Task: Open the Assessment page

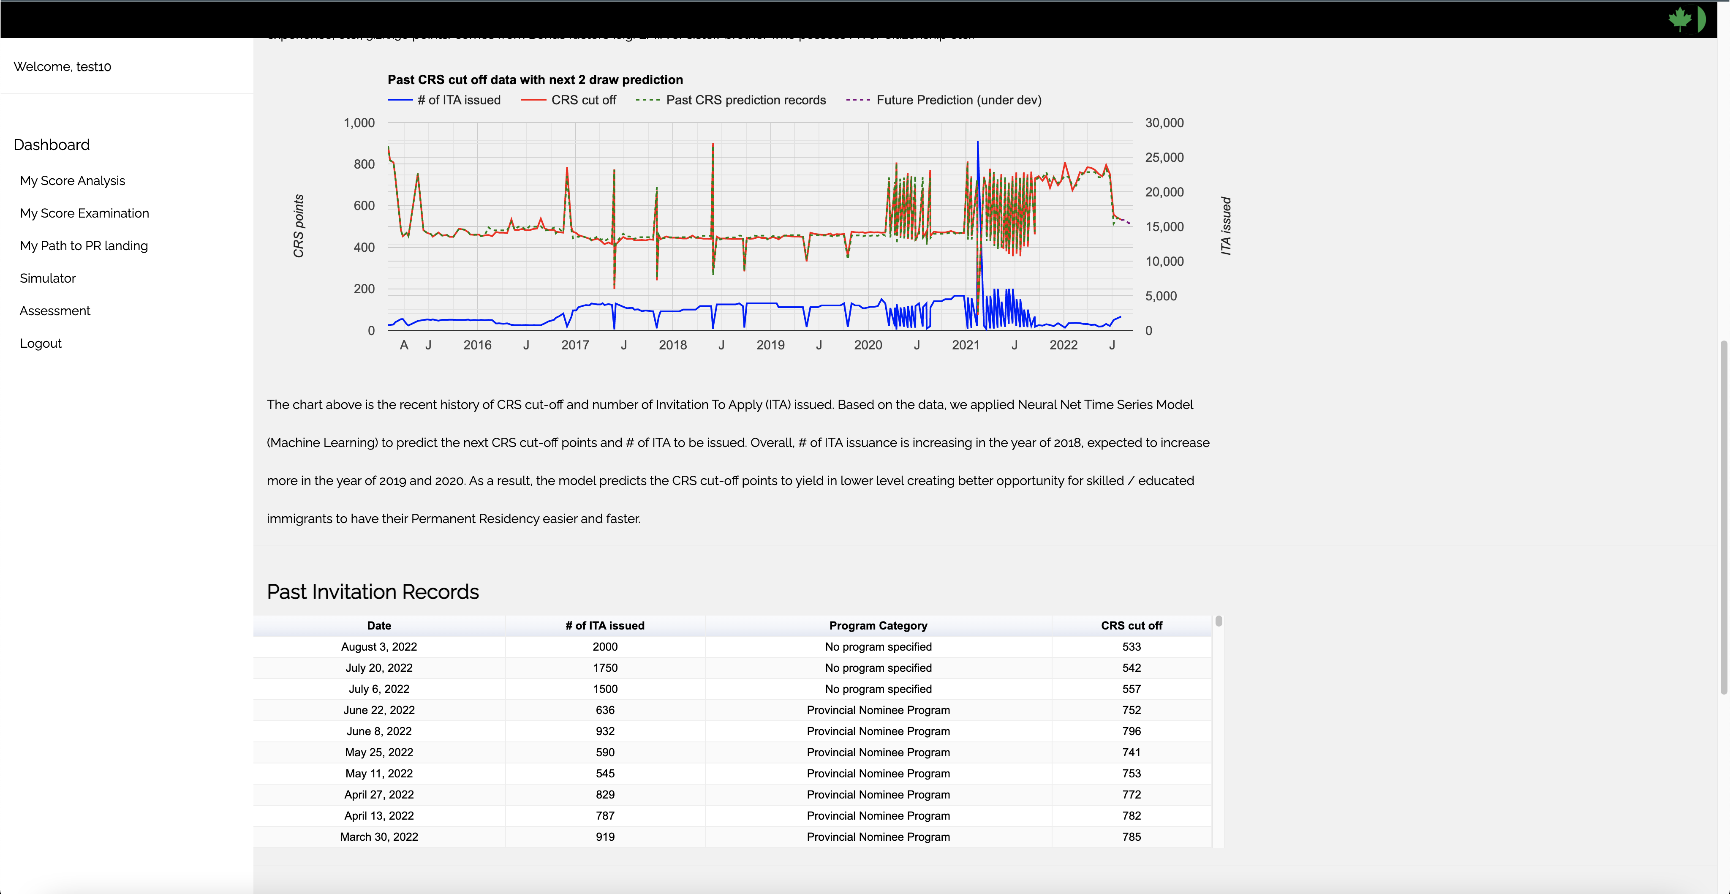Action: pos(55,311)
